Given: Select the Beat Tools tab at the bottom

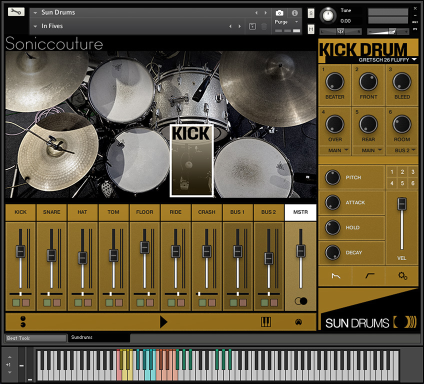Looking at the screenshot, I should pyautogui.click(x=35, y=338).
